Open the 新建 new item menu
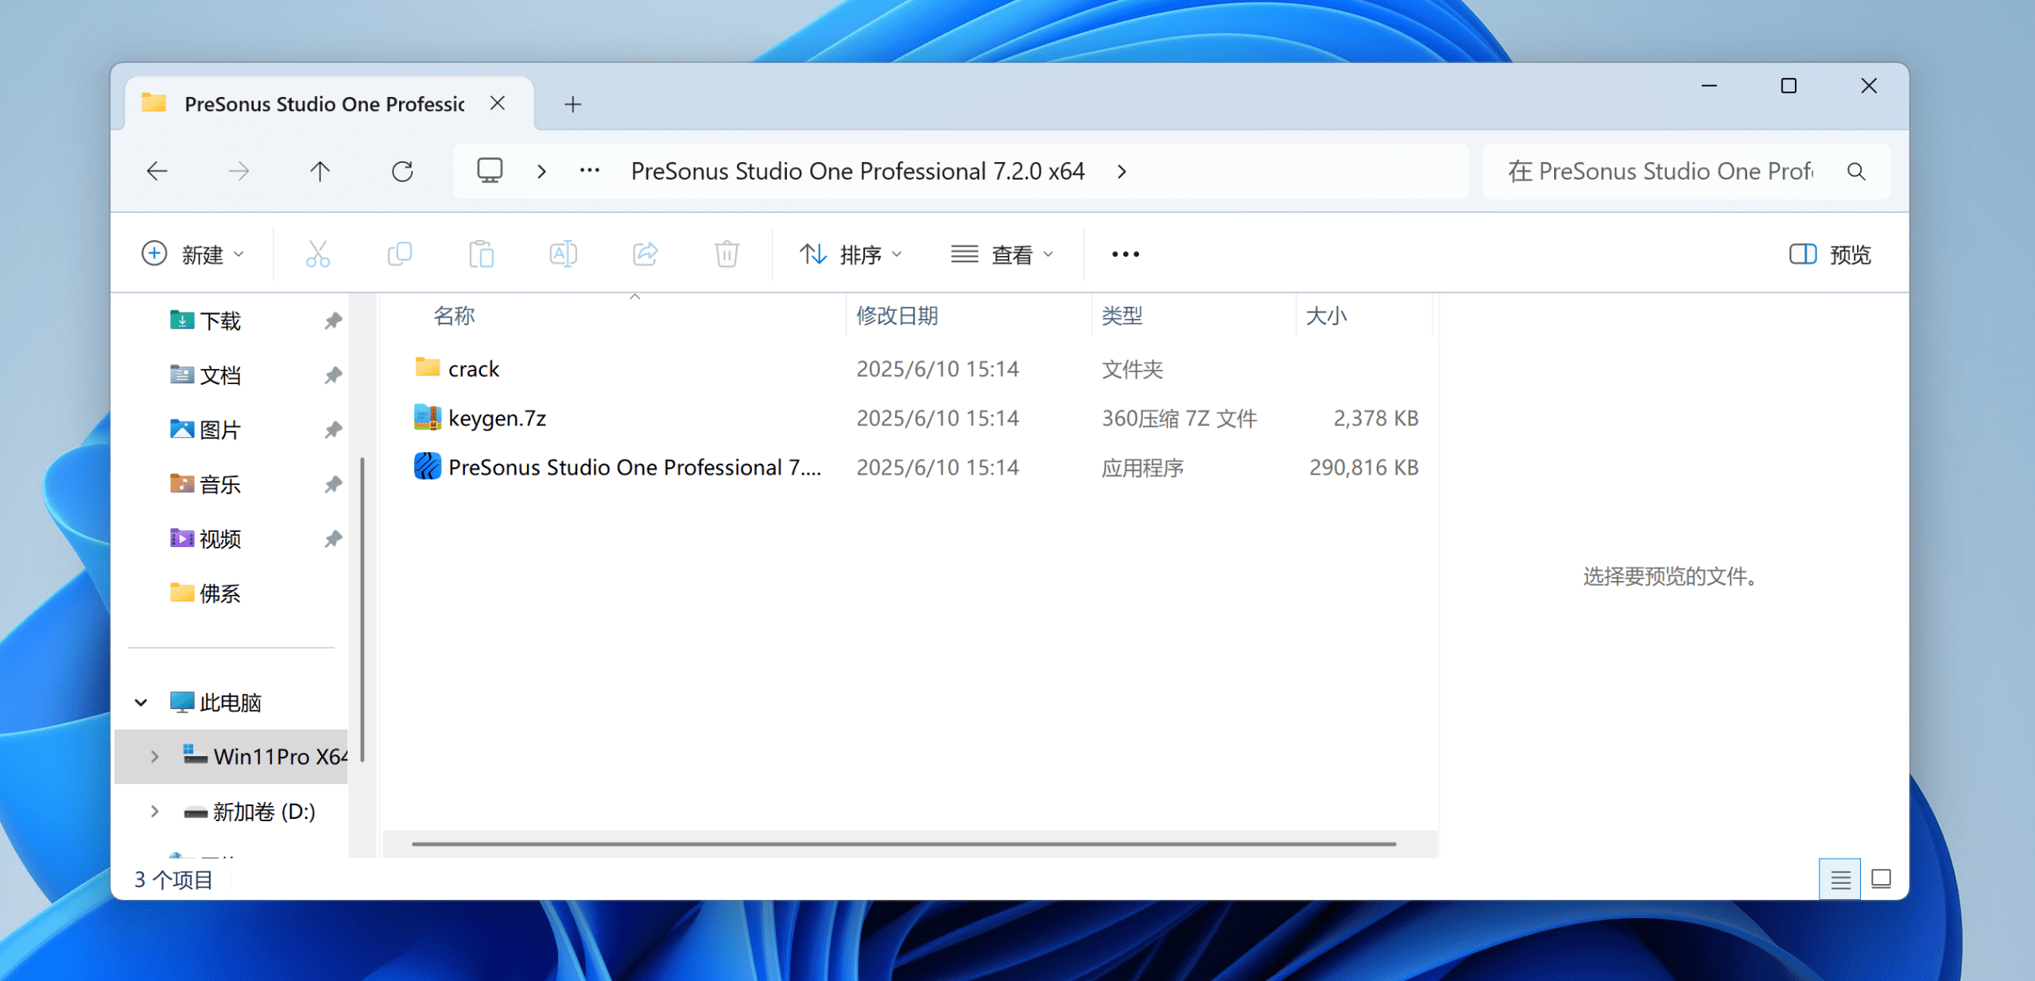 [192, 254]
